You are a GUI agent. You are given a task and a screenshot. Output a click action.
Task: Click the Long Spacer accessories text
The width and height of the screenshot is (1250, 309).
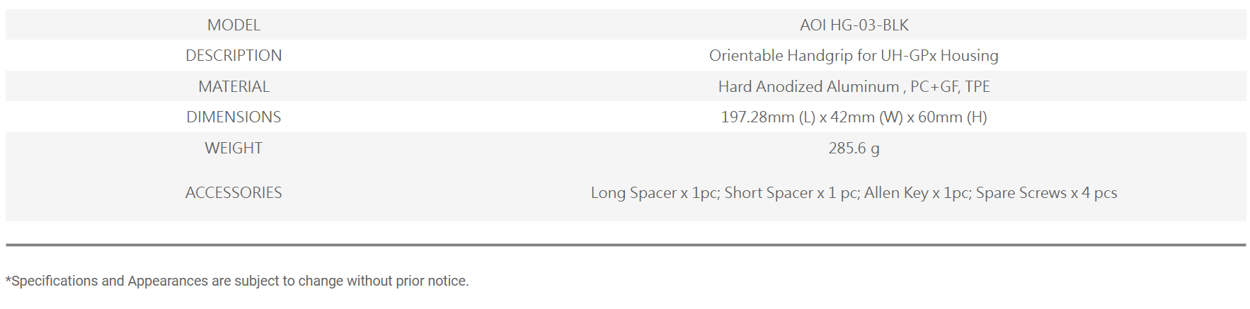(x=633, y=192)
